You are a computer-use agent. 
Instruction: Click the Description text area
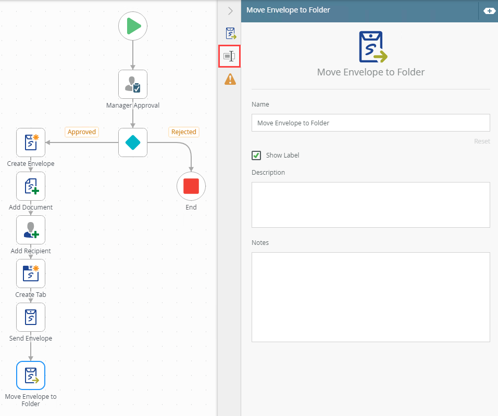370,204
